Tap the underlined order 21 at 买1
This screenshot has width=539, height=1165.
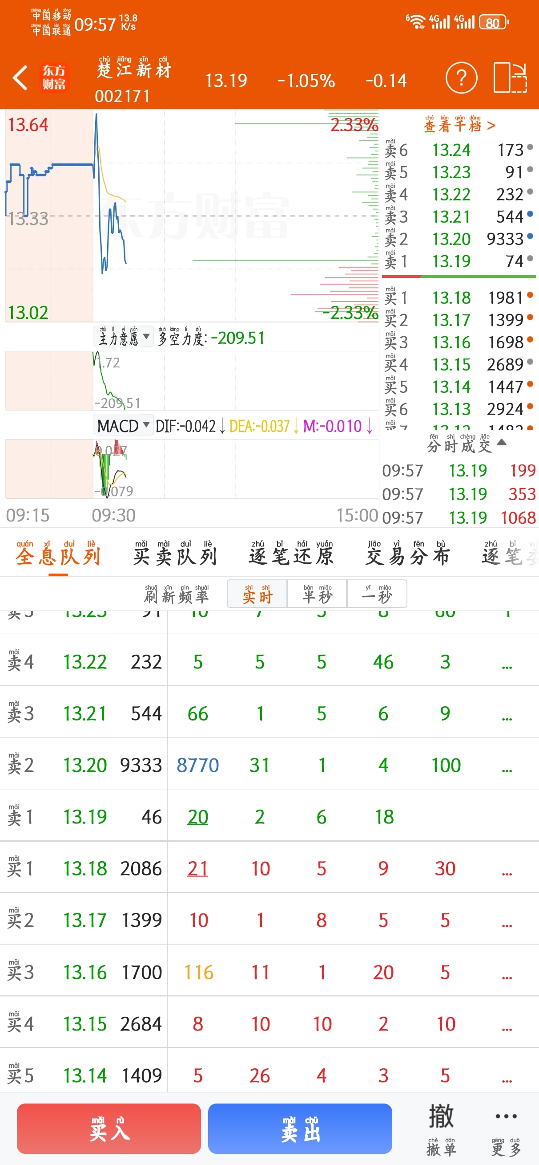tap(198, 868)
